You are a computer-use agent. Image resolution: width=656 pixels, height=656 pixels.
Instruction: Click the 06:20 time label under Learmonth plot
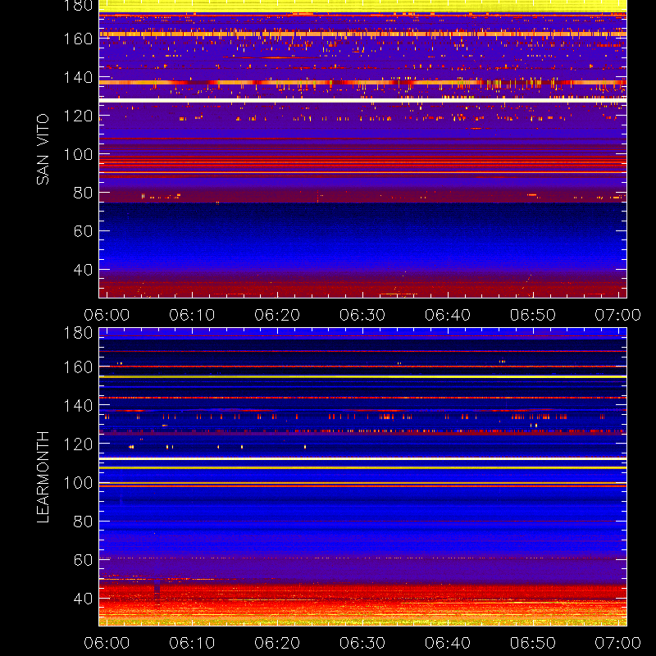(x=277, y=643)
